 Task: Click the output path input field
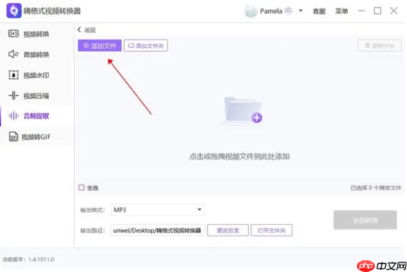[x=157, y=230]
